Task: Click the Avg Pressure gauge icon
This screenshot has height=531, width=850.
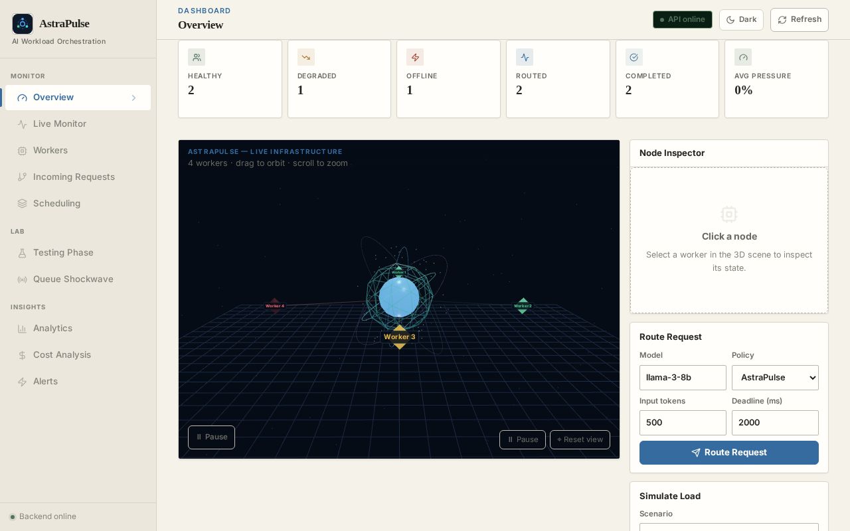Action: coord(743,57)
